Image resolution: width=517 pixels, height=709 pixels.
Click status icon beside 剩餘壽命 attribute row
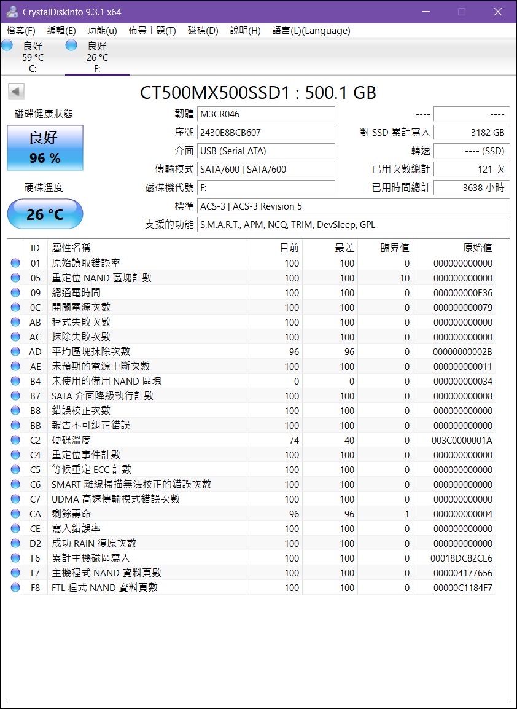click(15, 514)
